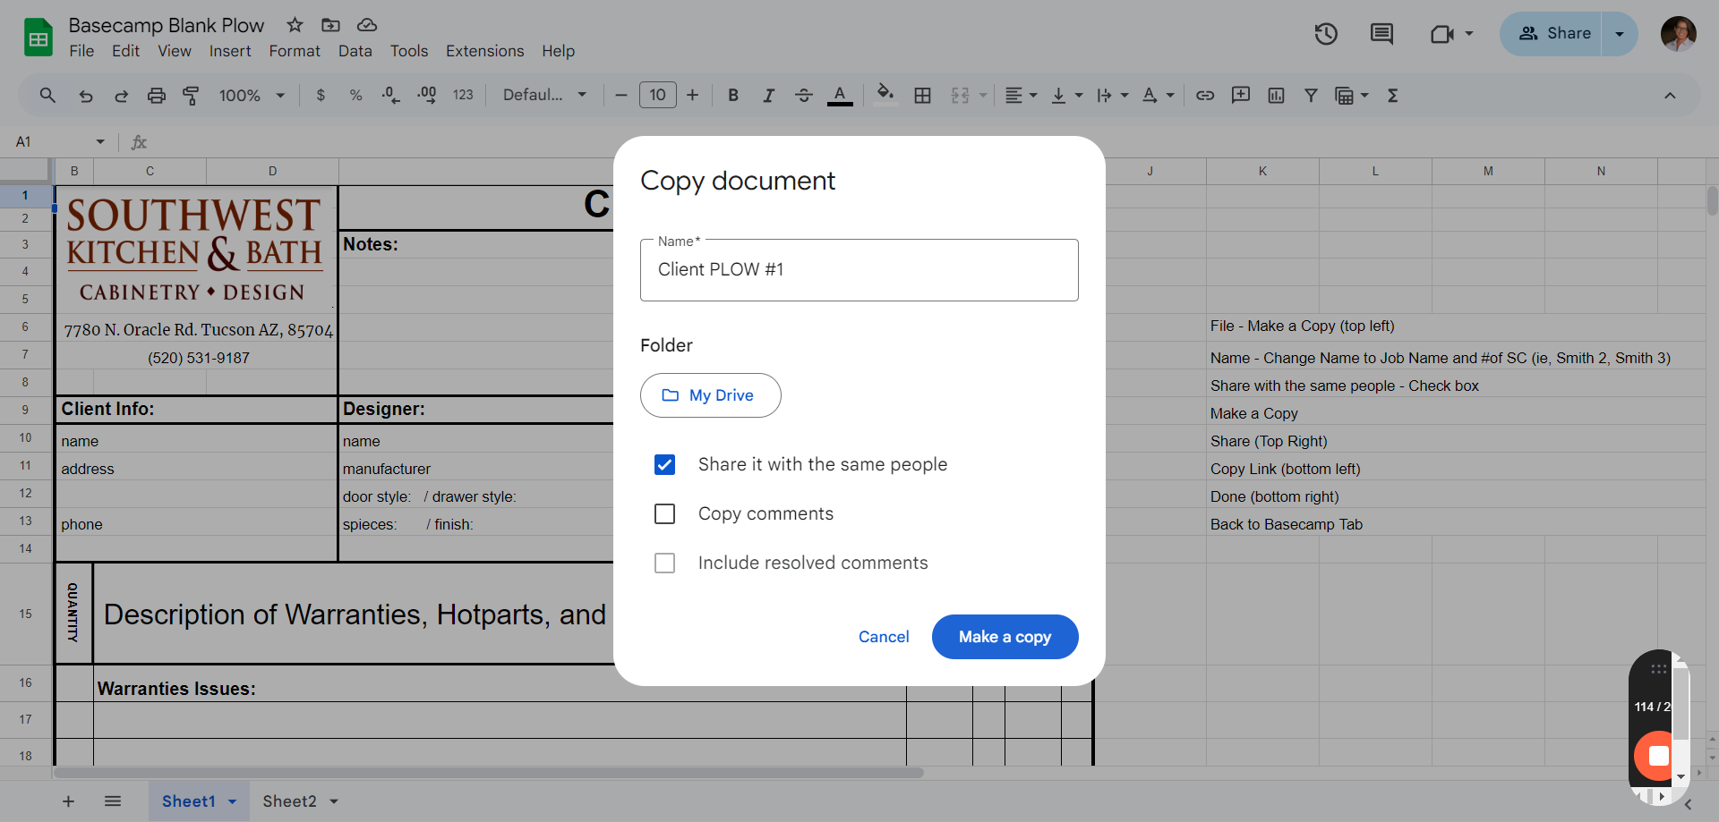Choose the My Drive folder button
The image size is (1719, 822).
[710, 395]
